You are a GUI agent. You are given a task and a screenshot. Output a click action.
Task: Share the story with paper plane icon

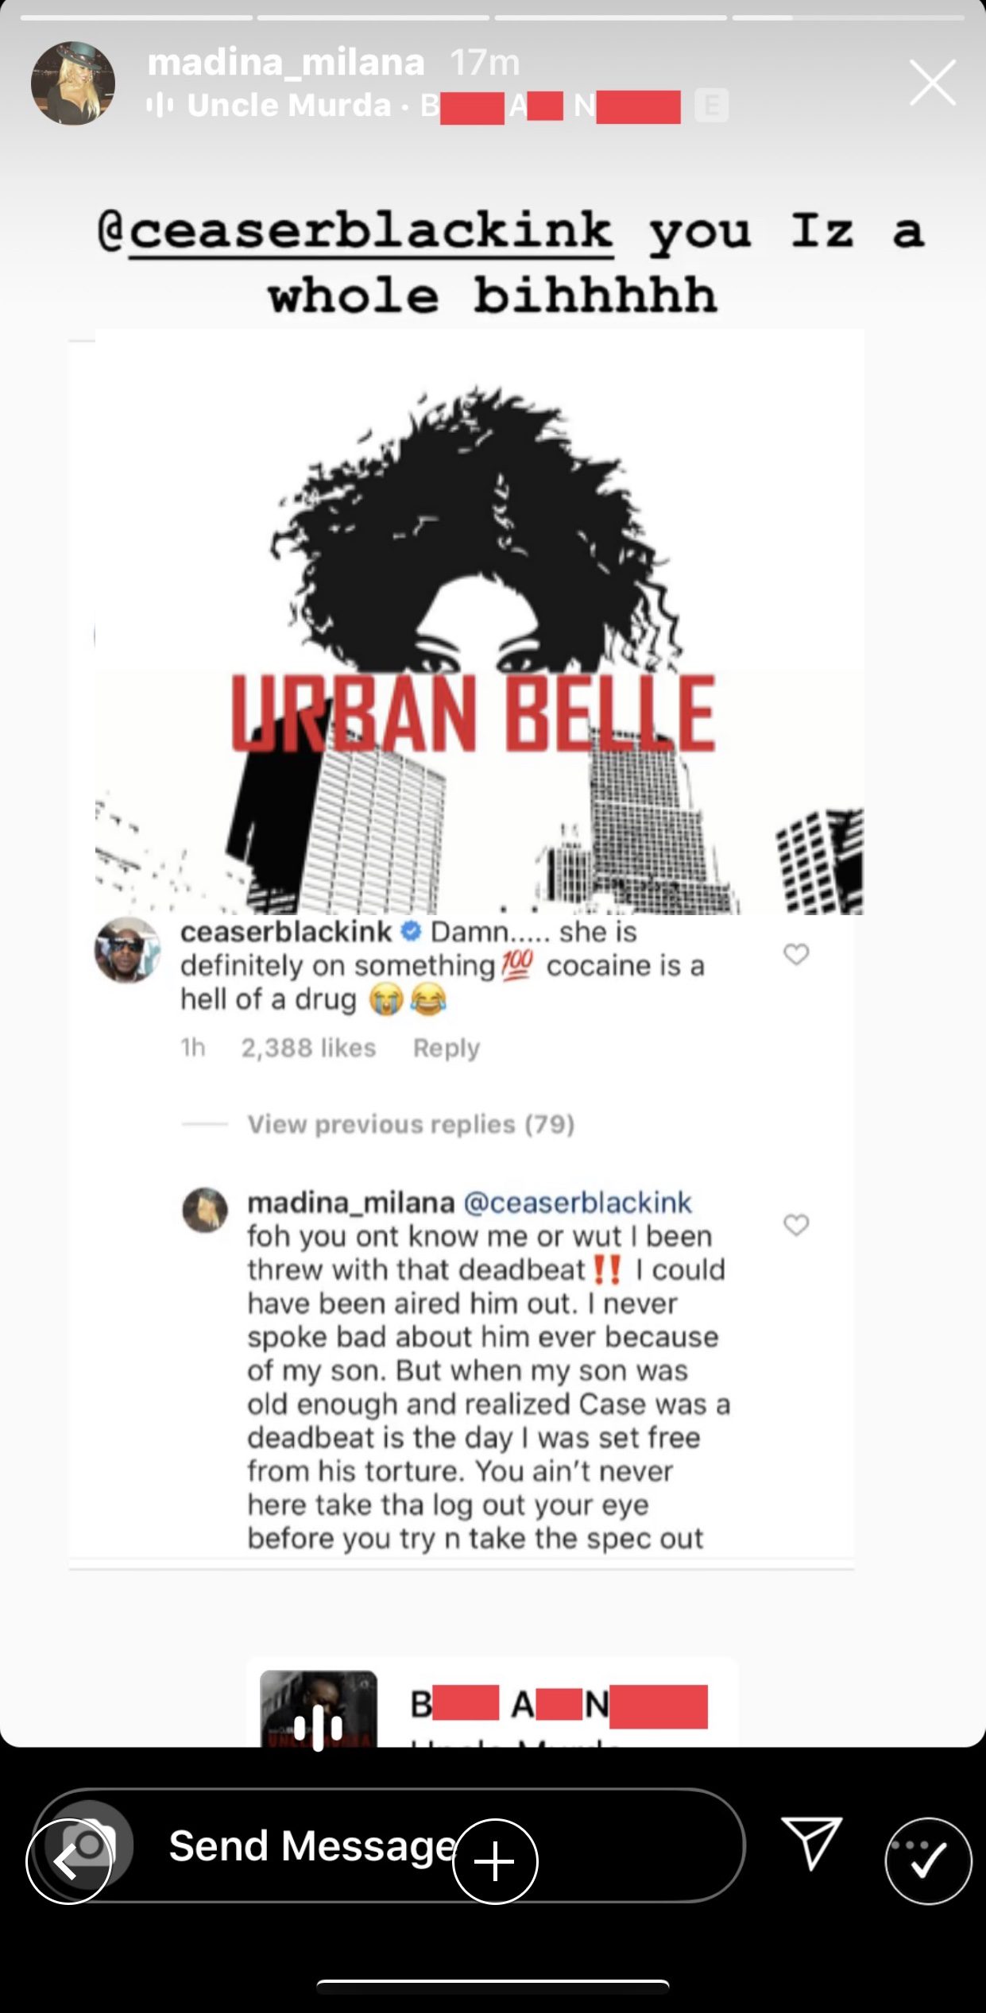811,1842
